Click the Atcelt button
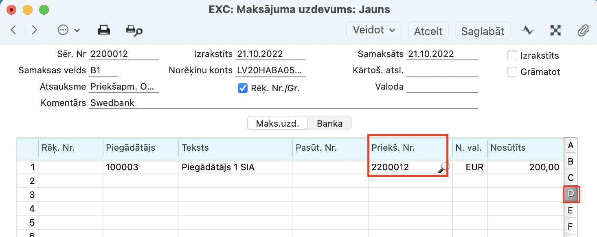This screenshot has width=597, height=237. 428,31
